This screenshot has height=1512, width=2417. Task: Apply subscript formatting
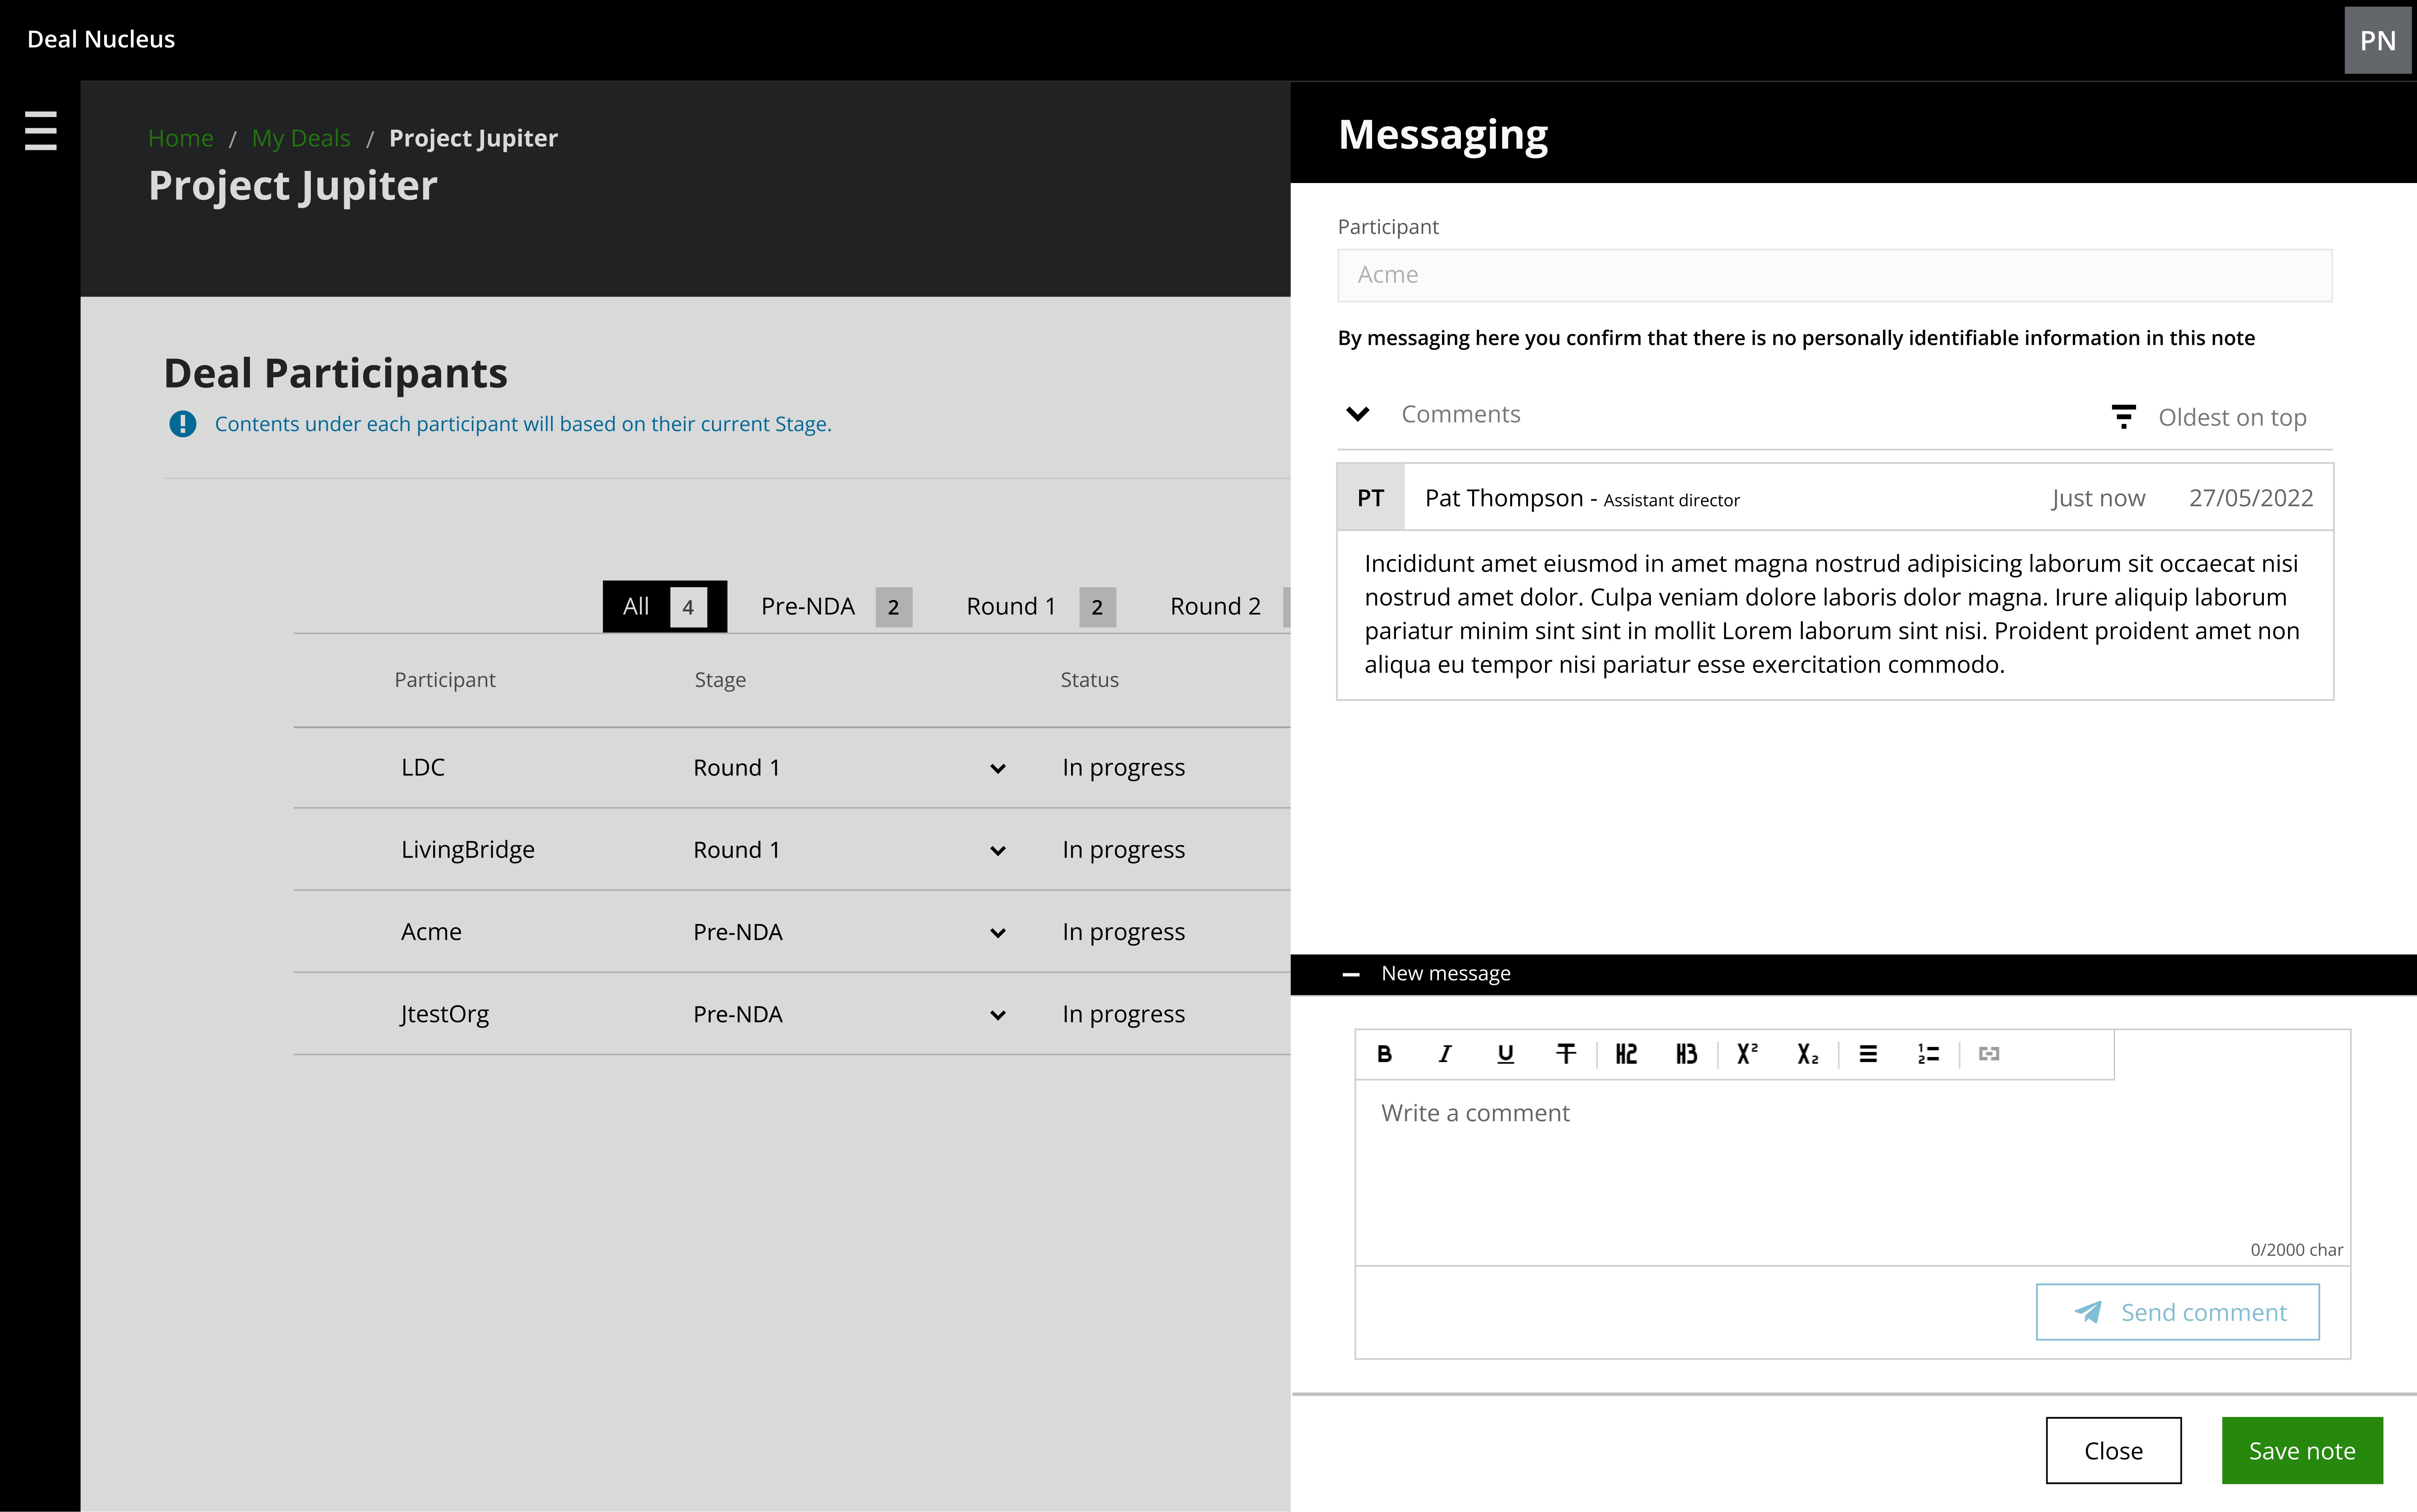point(1807,1054)
